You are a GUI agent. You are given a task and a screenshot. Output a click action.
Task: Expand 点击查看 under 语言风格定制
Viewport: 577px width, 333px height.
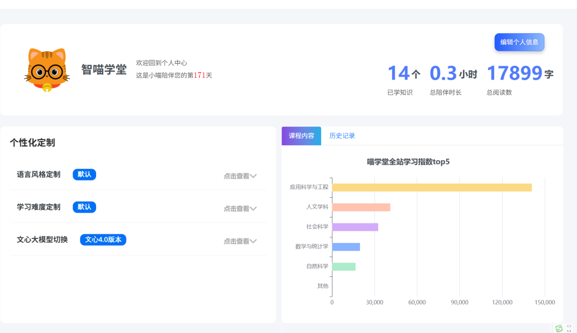[x=240, y=176]
